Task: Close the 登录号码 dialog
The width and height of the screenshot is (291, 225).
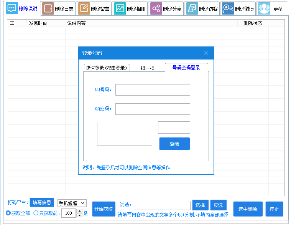Action: pyautogui.click(x=206, y=53)
